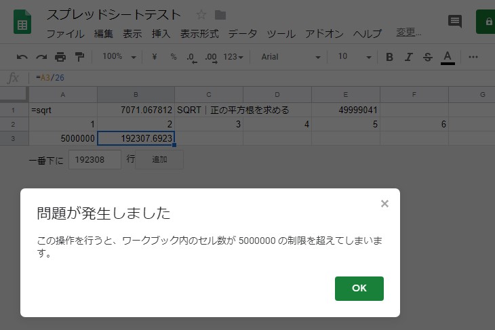Toggle strikethrough formatting
Viewport: 495px width, 330px height.
pos(427,57)
